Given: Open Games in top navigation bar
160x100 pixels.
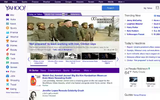Looking at the screenshot, I should (x=58, y=2).
